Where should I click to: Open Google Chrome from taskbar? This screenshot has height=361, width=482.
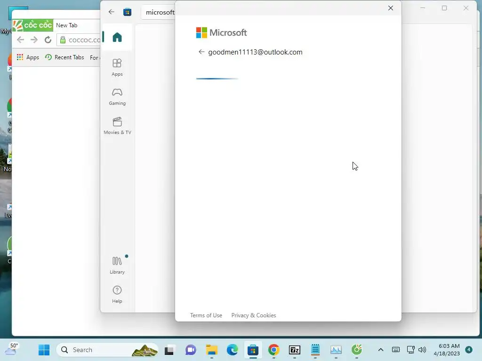click(x=274, y=350)
